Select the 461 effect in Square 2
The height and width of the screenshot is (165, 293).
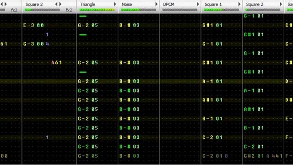pos(57,62)
